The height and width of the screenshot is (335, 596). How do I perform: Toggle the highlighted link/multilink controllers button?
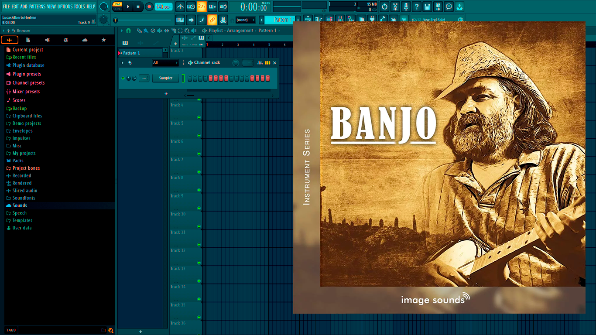[x=212, y=20]
